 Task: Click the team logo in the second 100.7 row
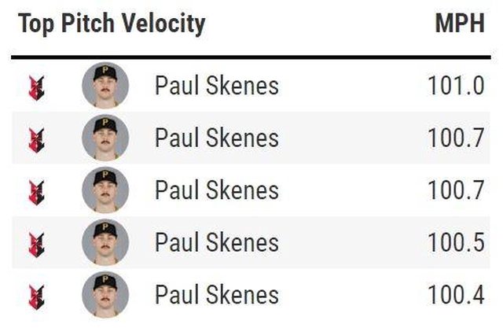click(36, 193)
